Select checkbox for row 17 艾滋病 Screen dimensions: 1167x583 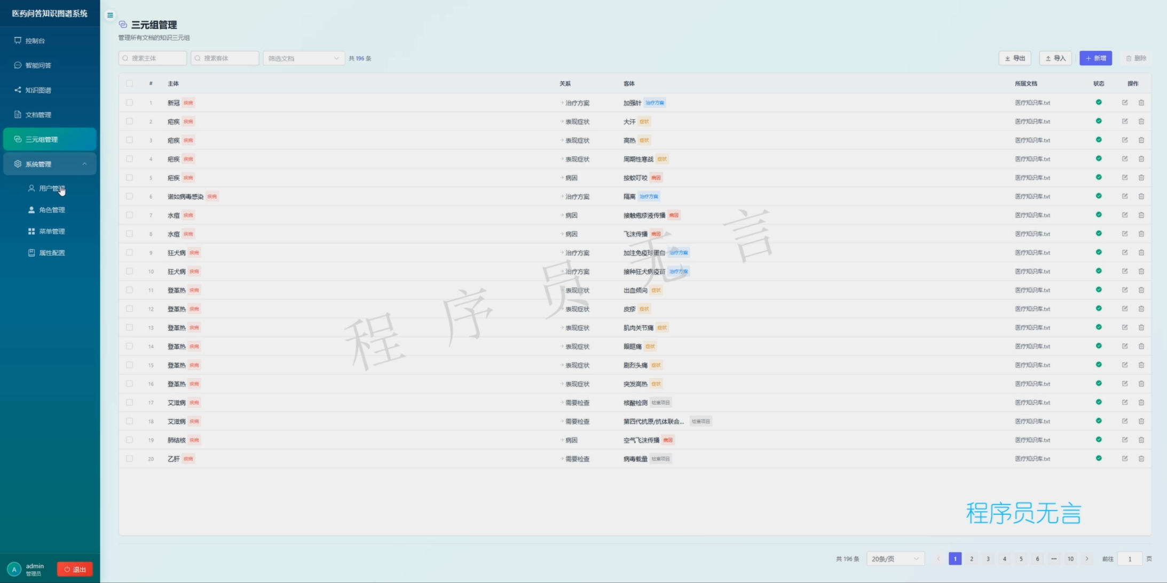[129, 403]
